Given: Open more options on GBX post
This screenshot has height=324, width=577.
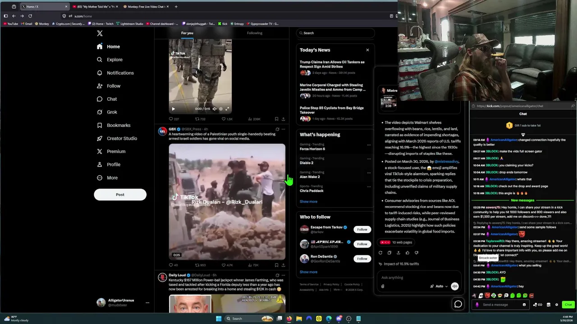Looking at the screenshot, I should point(283,129).
